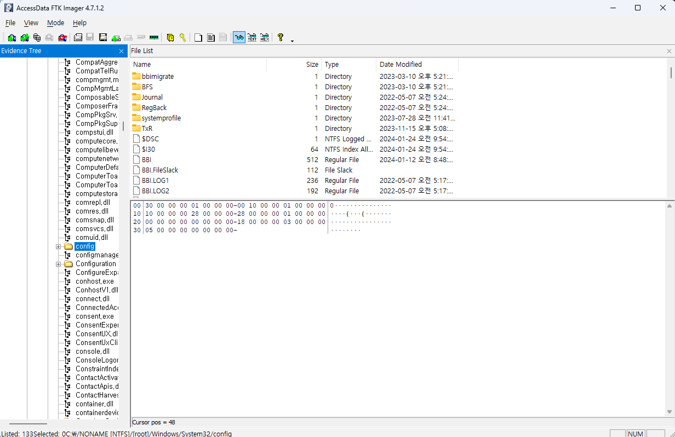Image resolution: width=675 pixels, height=437 pixels.
Task: Click the Evidence Tree horizontal scrollbar thumb
Action: (x=28, y=423)
